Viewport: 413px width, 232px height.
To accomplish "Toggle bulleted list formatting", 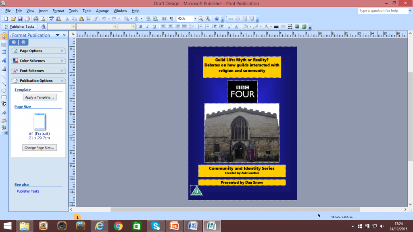I will [207, 27].
